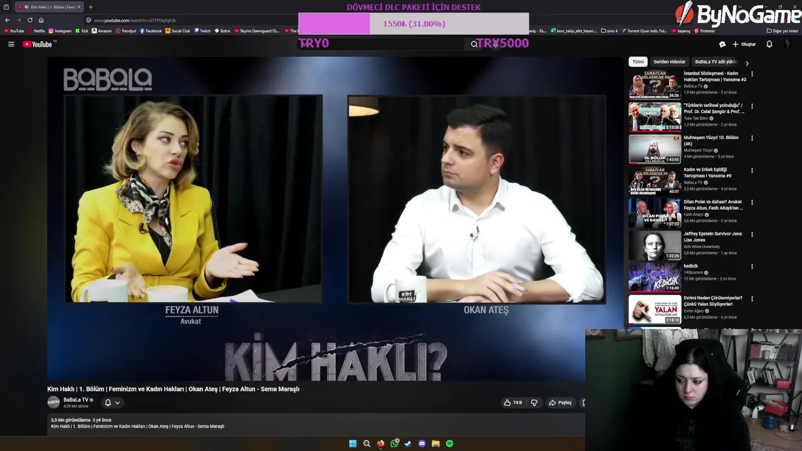Click the YouTube search magnifier button
This screenshot has height=451, width=802.
coord(474,44)
